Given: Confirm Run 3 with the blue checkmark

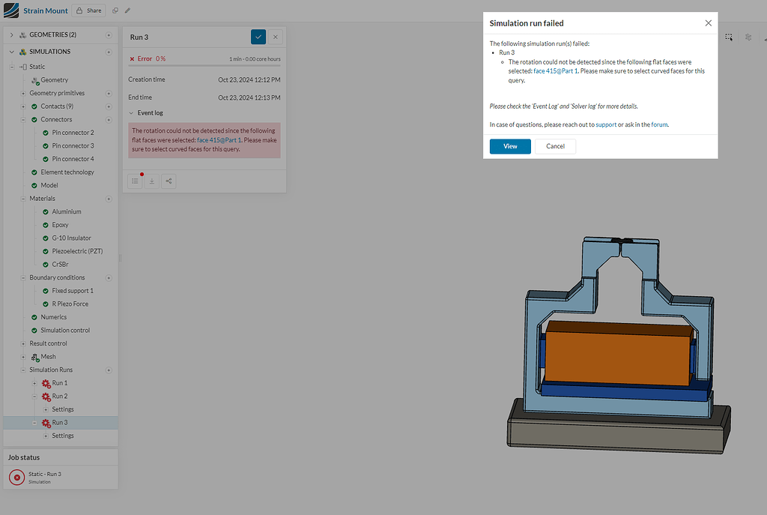Looking at the screenshot, I should click(258, 36).
